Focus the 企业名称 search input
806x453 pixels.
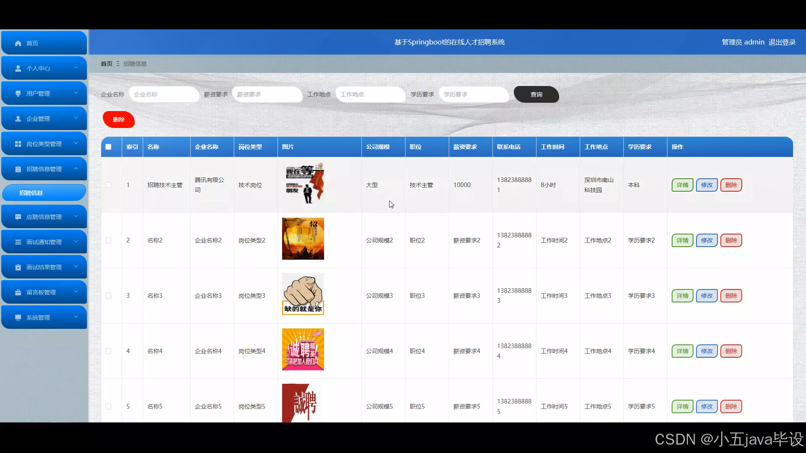point(164,94)
